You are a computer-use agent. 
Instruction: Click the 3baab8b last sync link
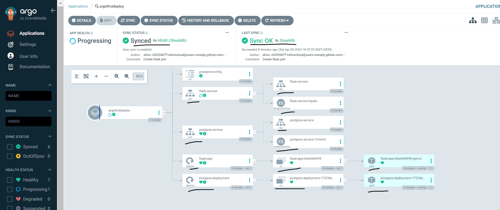click(287, 41)
